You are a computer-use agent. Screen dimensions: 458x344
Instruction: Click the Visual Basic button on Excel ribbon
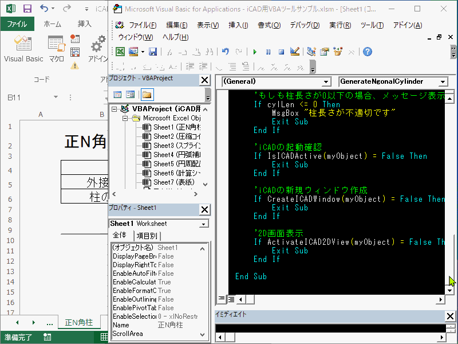pyautogui.click(x=23, y=50)
